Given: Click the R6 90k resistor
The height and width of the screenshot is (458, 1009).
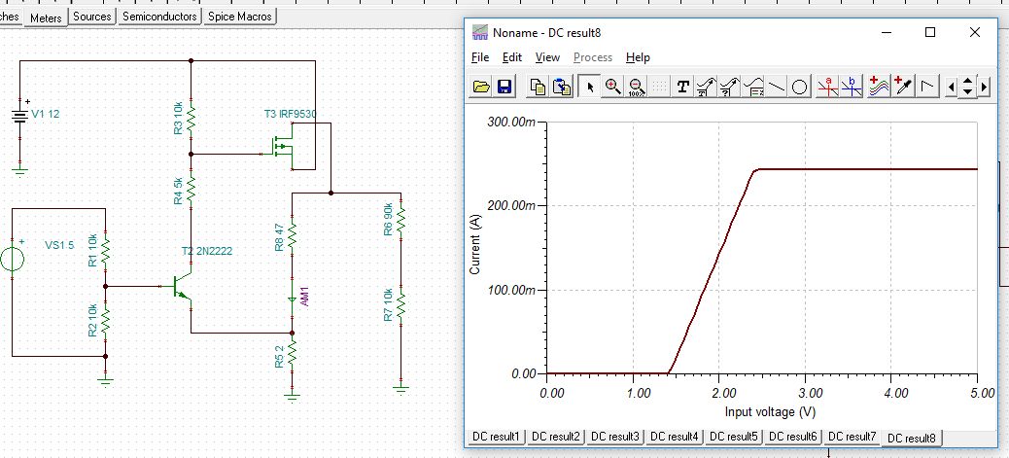Looking at the screenshot, I should 400,218.
